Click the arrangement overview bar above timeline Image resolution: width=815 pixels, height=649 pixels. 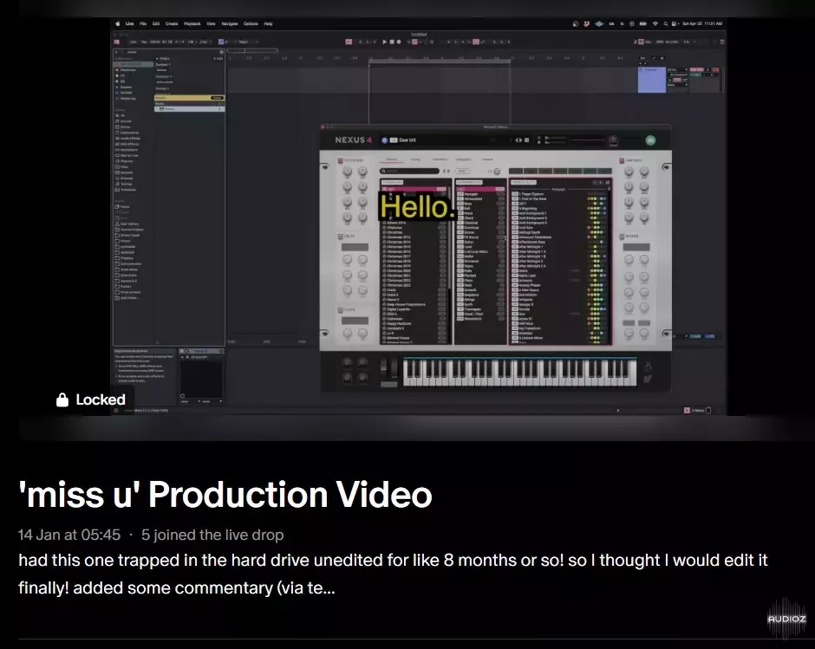pos(252,50)
